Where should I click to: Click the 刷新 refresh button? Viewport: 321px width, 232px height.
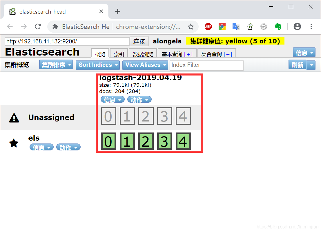(x=297, y=65)
